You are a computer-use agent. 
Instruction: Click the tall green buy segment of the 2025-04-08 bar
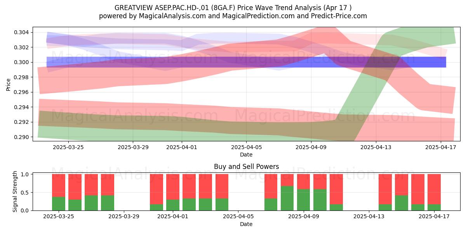pos(287,198)
